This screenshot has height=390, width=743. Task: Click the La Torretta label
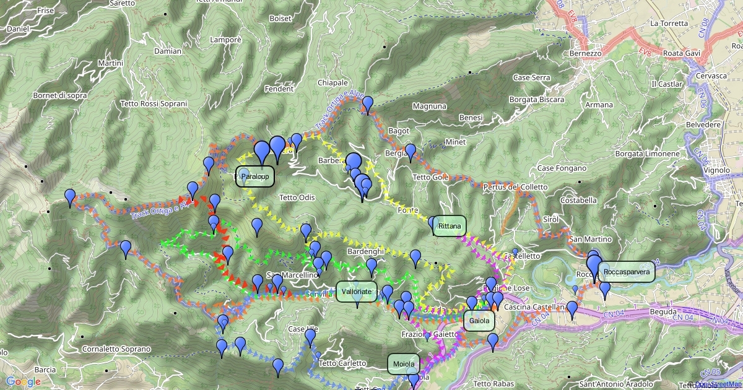(669, 23)
